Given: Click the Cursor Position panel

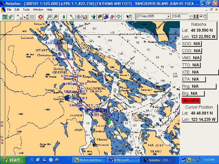Looking at the screenshot, I should coord(199,113).
